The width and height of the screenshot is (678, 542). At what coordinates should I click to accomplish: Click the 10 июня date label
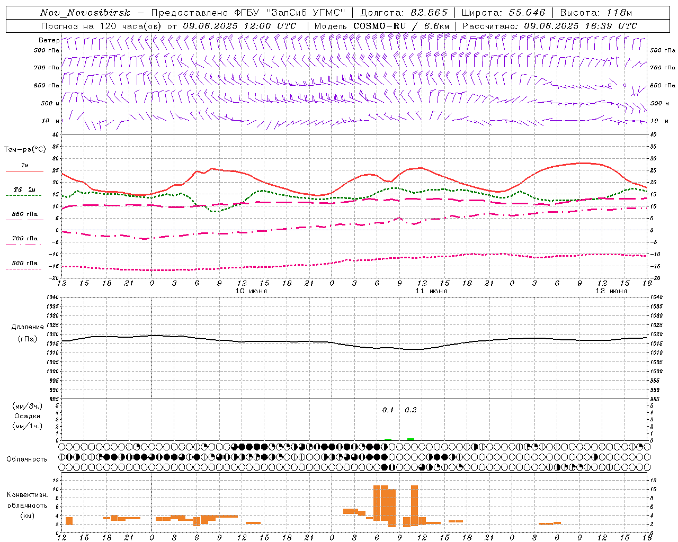[251, 291]
